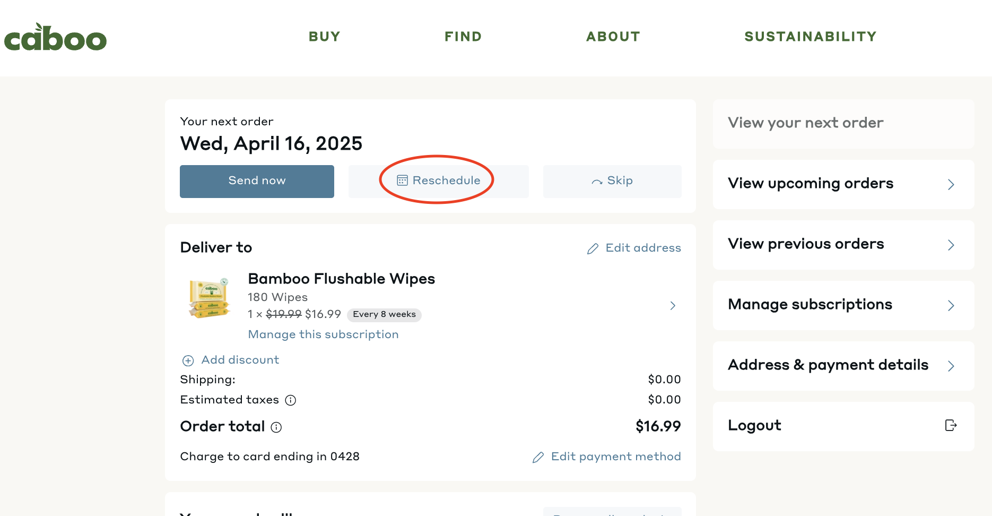Click the Skip button
The height and width of the screenshot is (516, 992).
(612, 181)
